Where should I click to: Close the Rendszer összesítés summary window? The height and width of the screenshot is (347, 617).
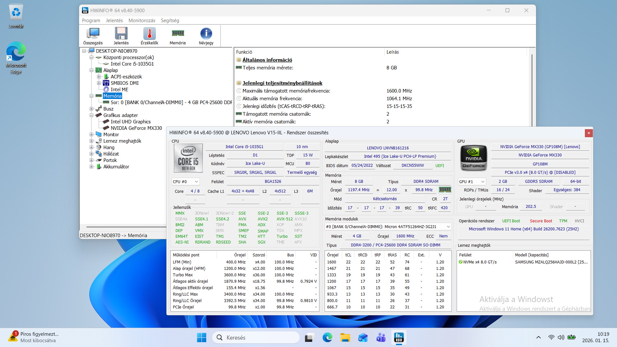pyautogui.click(x=589, y=133)
